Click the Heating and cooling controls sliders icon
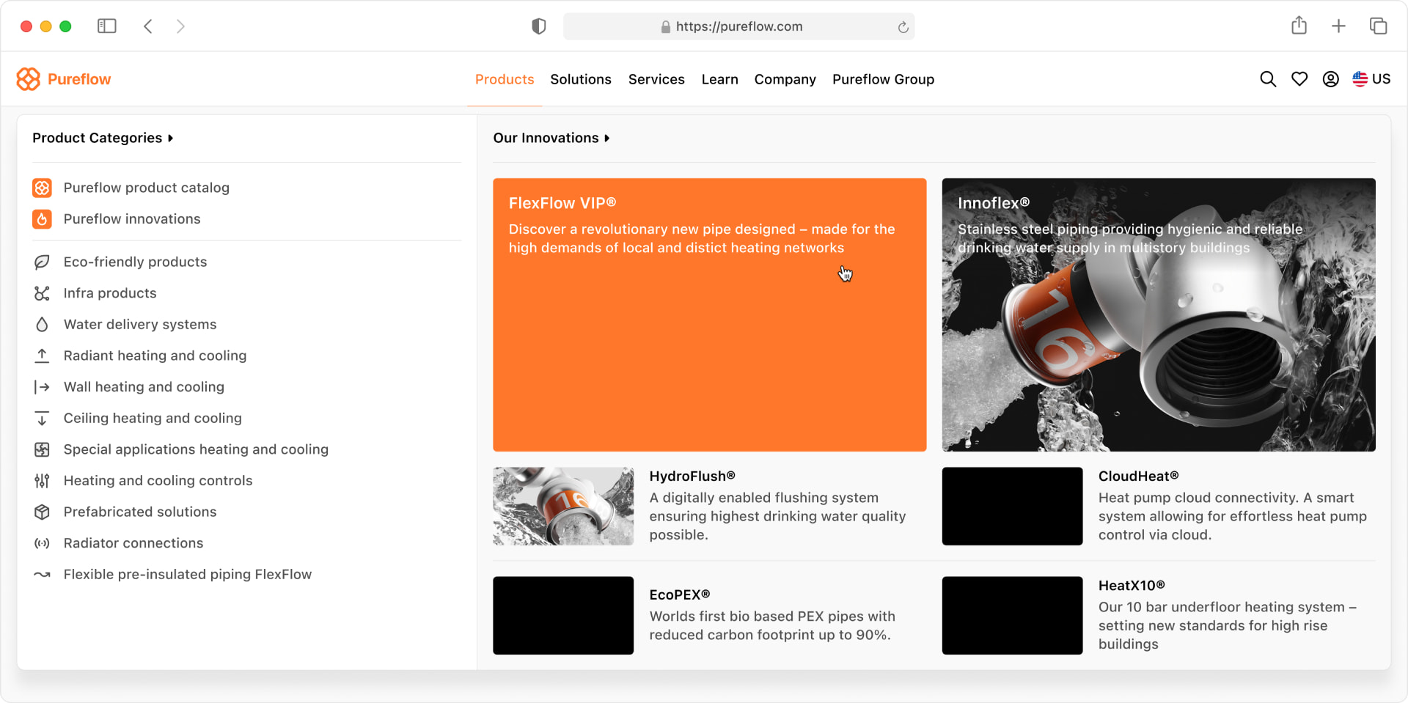This screenshot has height=703, width=1408. [42, 481]
